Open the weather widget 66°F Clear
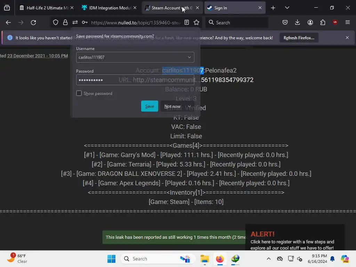The height and width of the screenshot is (267, 356). pyautogui.click(x=17, y=259)
